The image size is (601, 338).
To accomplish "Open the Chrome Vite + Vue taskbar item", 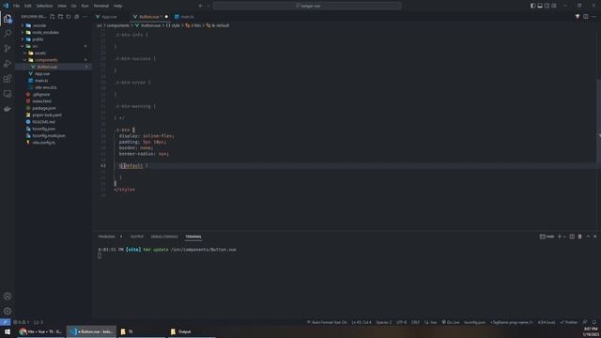I will pos(41,331).
